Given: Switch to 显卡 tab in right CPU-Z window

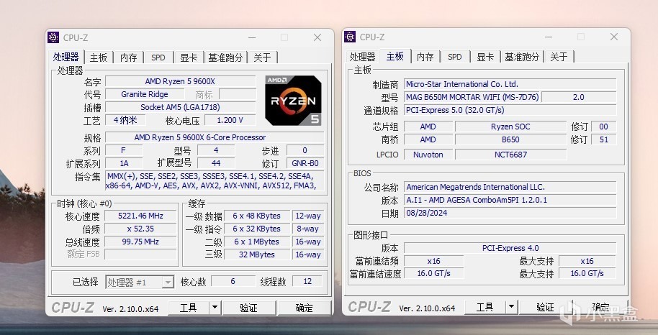Looking at the screenshot, I should (x=485, y=57).
